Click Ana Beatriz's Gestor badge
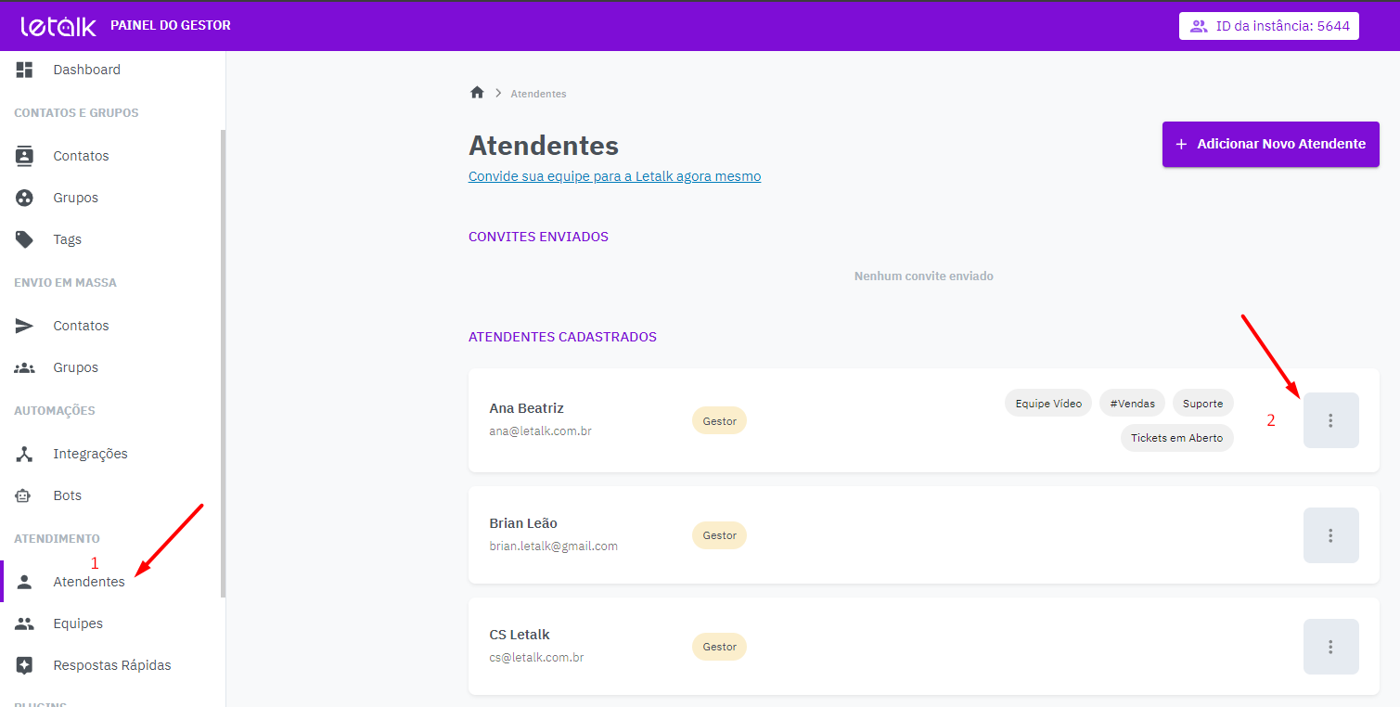The height and width of the screenshot is (707, 1400). coord(719,421)
